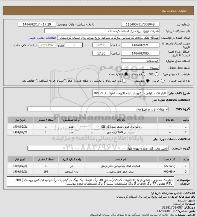This screenshot has width=197, height=217.
Task: Click the اطلاعات تماس سازمان خریدار heading
Action: coord(173,193)
